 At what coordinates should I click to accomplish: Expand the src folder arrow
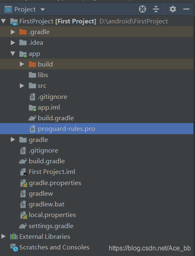pyautogui.click(x=22, y=86)
